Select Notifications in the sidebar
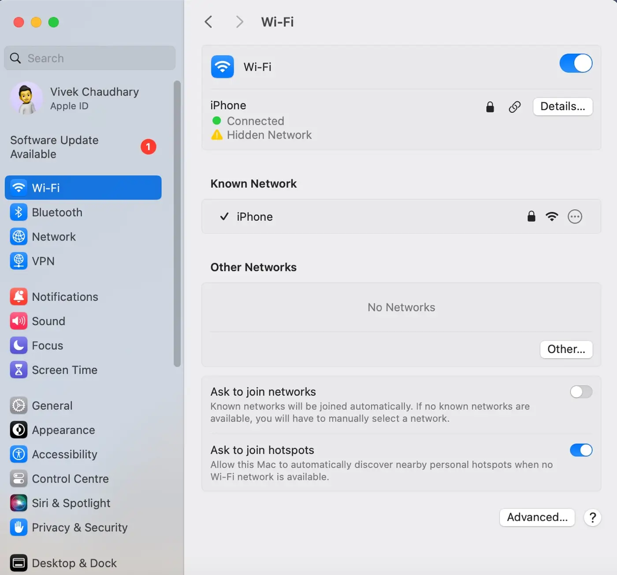Viewport: 617px width, 575px height. pos(83,297)
